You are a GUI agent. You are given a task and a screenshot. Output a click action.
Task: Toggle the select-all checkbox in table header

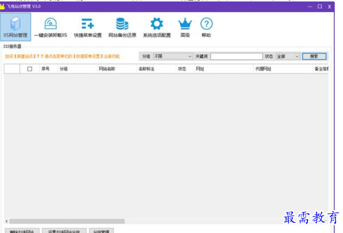pos(29,69)
